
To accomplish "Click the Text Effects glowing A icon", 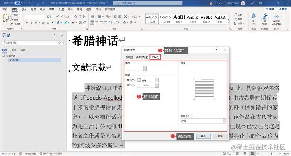I will point(58,22).
